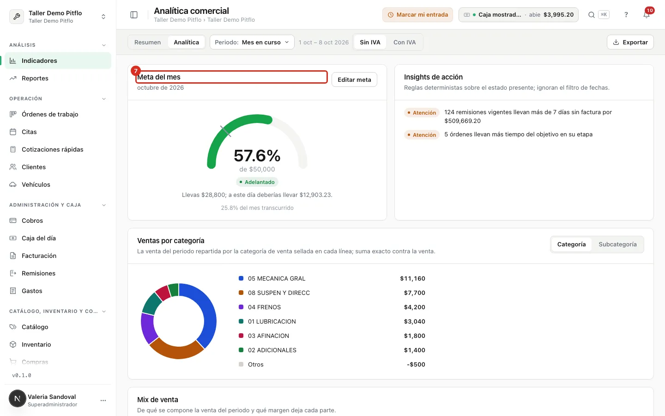
Task: Click the search shortcut ⌘K badge
Action: point(604,15)
